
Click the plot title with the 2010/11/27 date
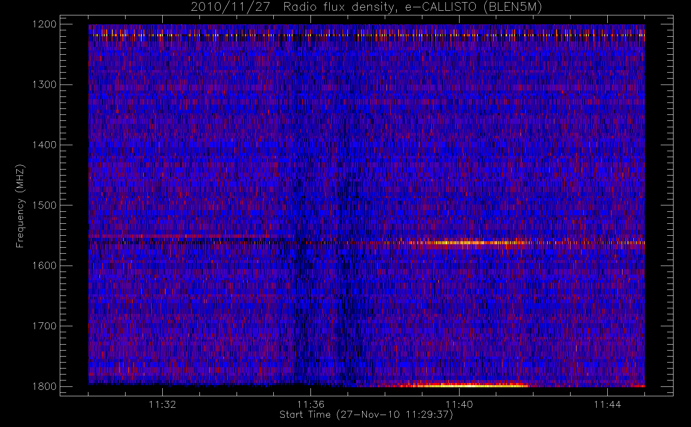point(366,7)
